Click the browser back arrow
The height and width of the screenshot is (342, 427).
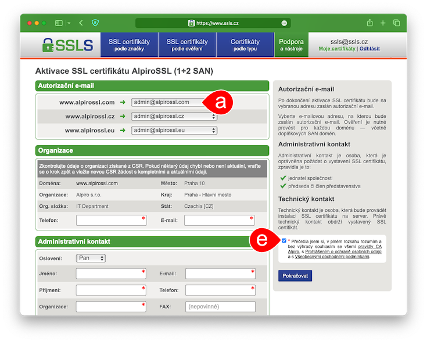coord(81,23)
